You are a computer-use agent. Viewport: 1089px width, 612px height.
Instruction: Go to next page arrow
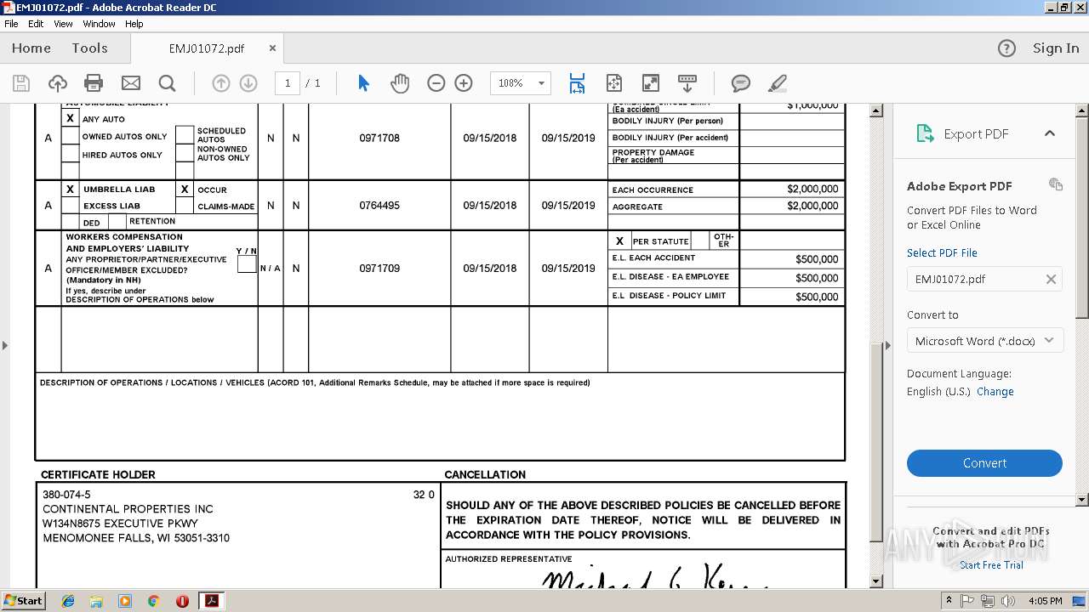click(248, 83)
